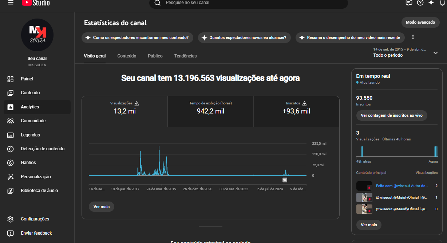
Task: Switch to the Tendências tab
Action: tap(185, 56)
